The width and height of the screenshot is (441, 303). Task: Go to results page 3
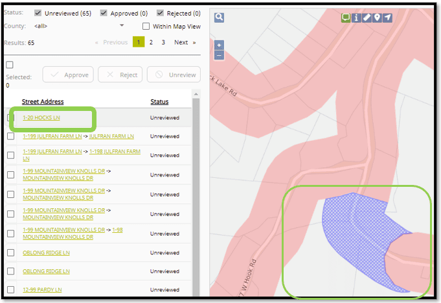pos(163,42)
